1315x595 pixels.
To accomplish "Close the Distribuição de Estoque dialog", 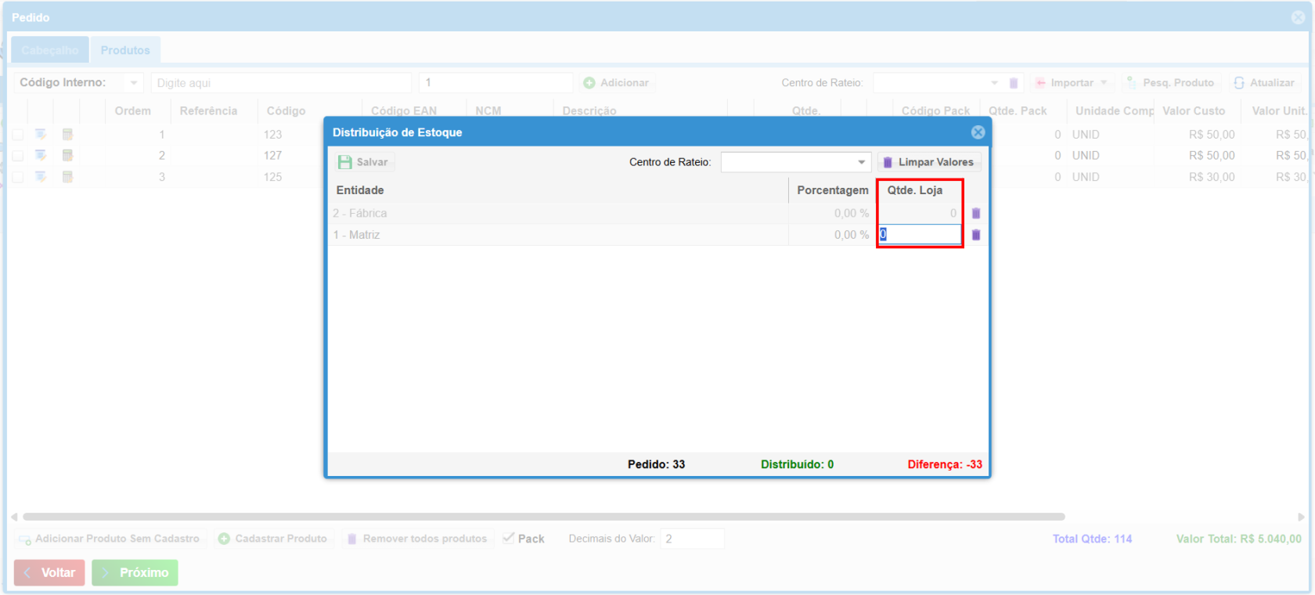I will tap(978, 132).
